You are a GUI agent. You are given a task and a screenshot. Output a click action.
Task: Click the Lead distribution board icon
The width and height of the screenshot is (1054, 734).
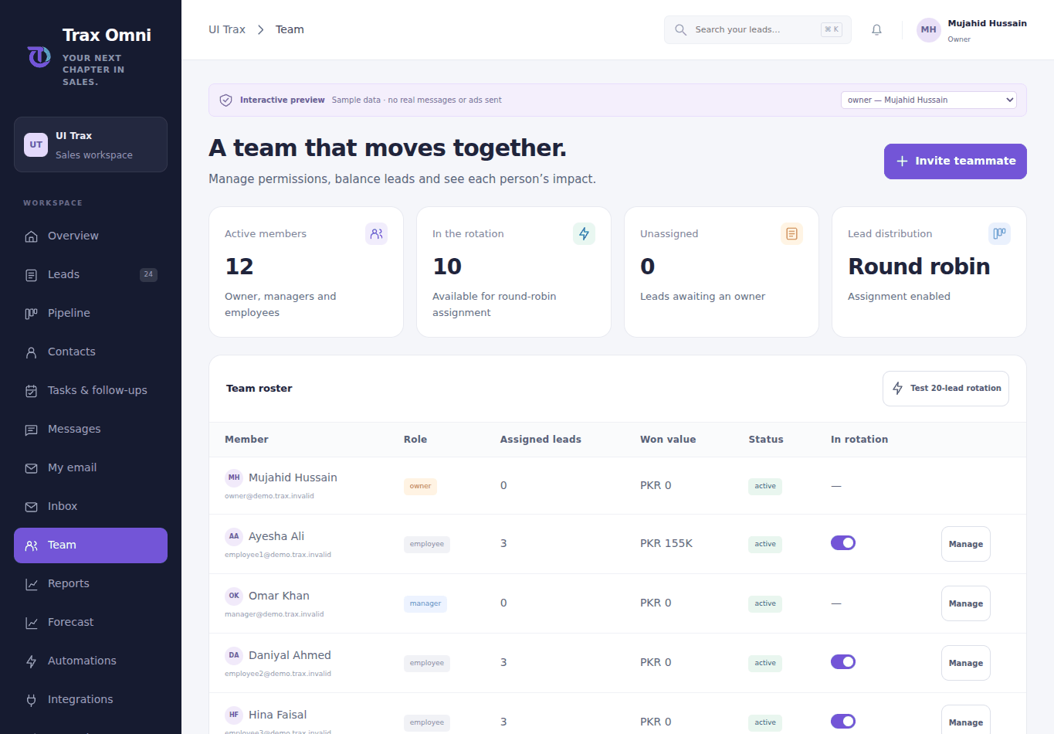point(999,233)
